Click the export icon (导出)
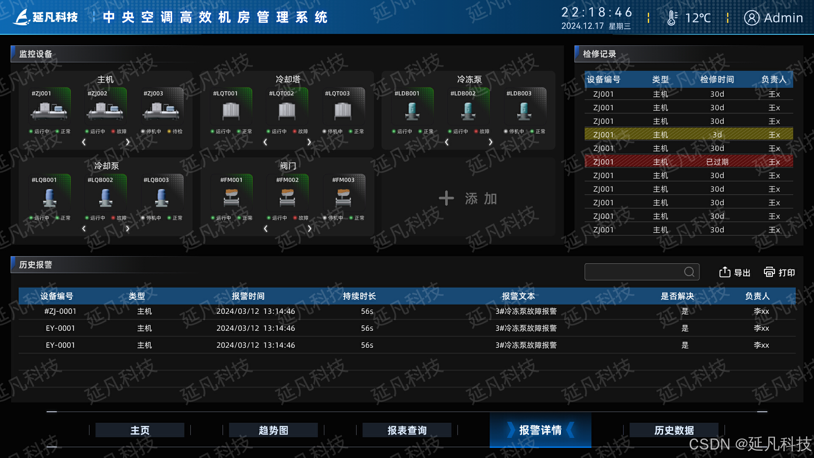The width and height of the screenshot is (814, 458). coord(725,272)
